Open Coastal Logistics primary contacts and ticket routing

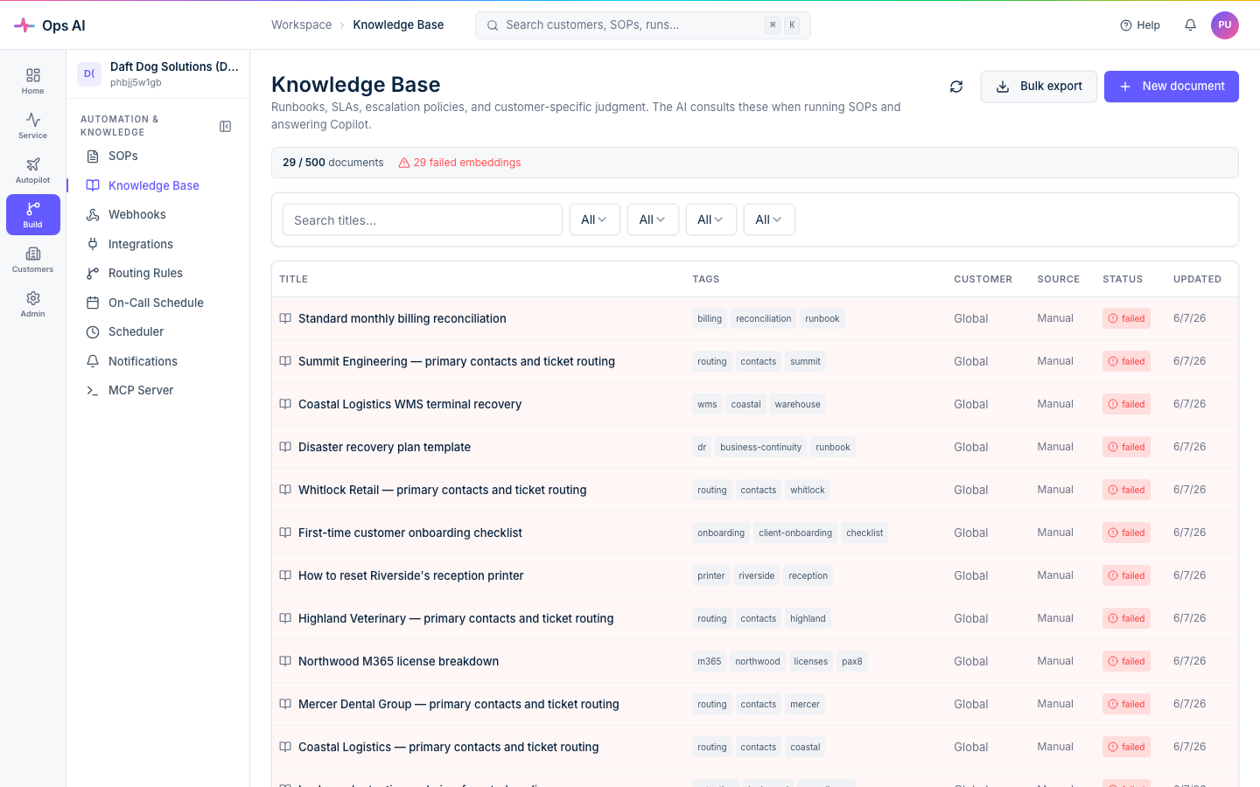449,747
